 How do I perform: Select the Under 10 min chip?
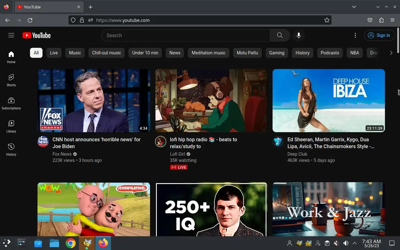pyautogui.click(x=145, y=53)
